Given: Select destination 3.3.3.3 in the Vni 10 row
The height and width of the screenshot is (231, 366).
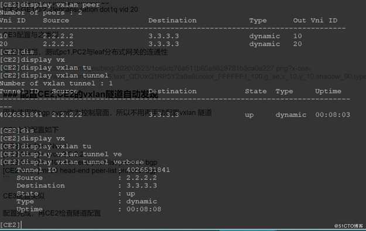Looking at the screenshot, I should (163, 36).
